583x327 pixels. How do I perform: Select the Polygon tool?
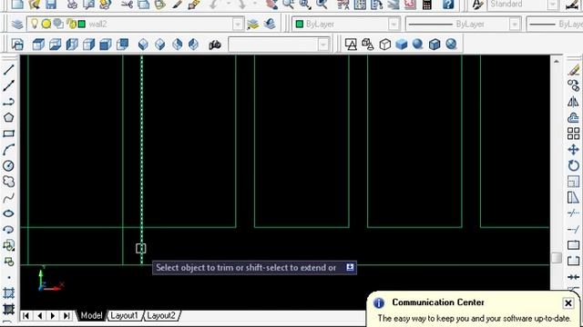click(8, 117)
